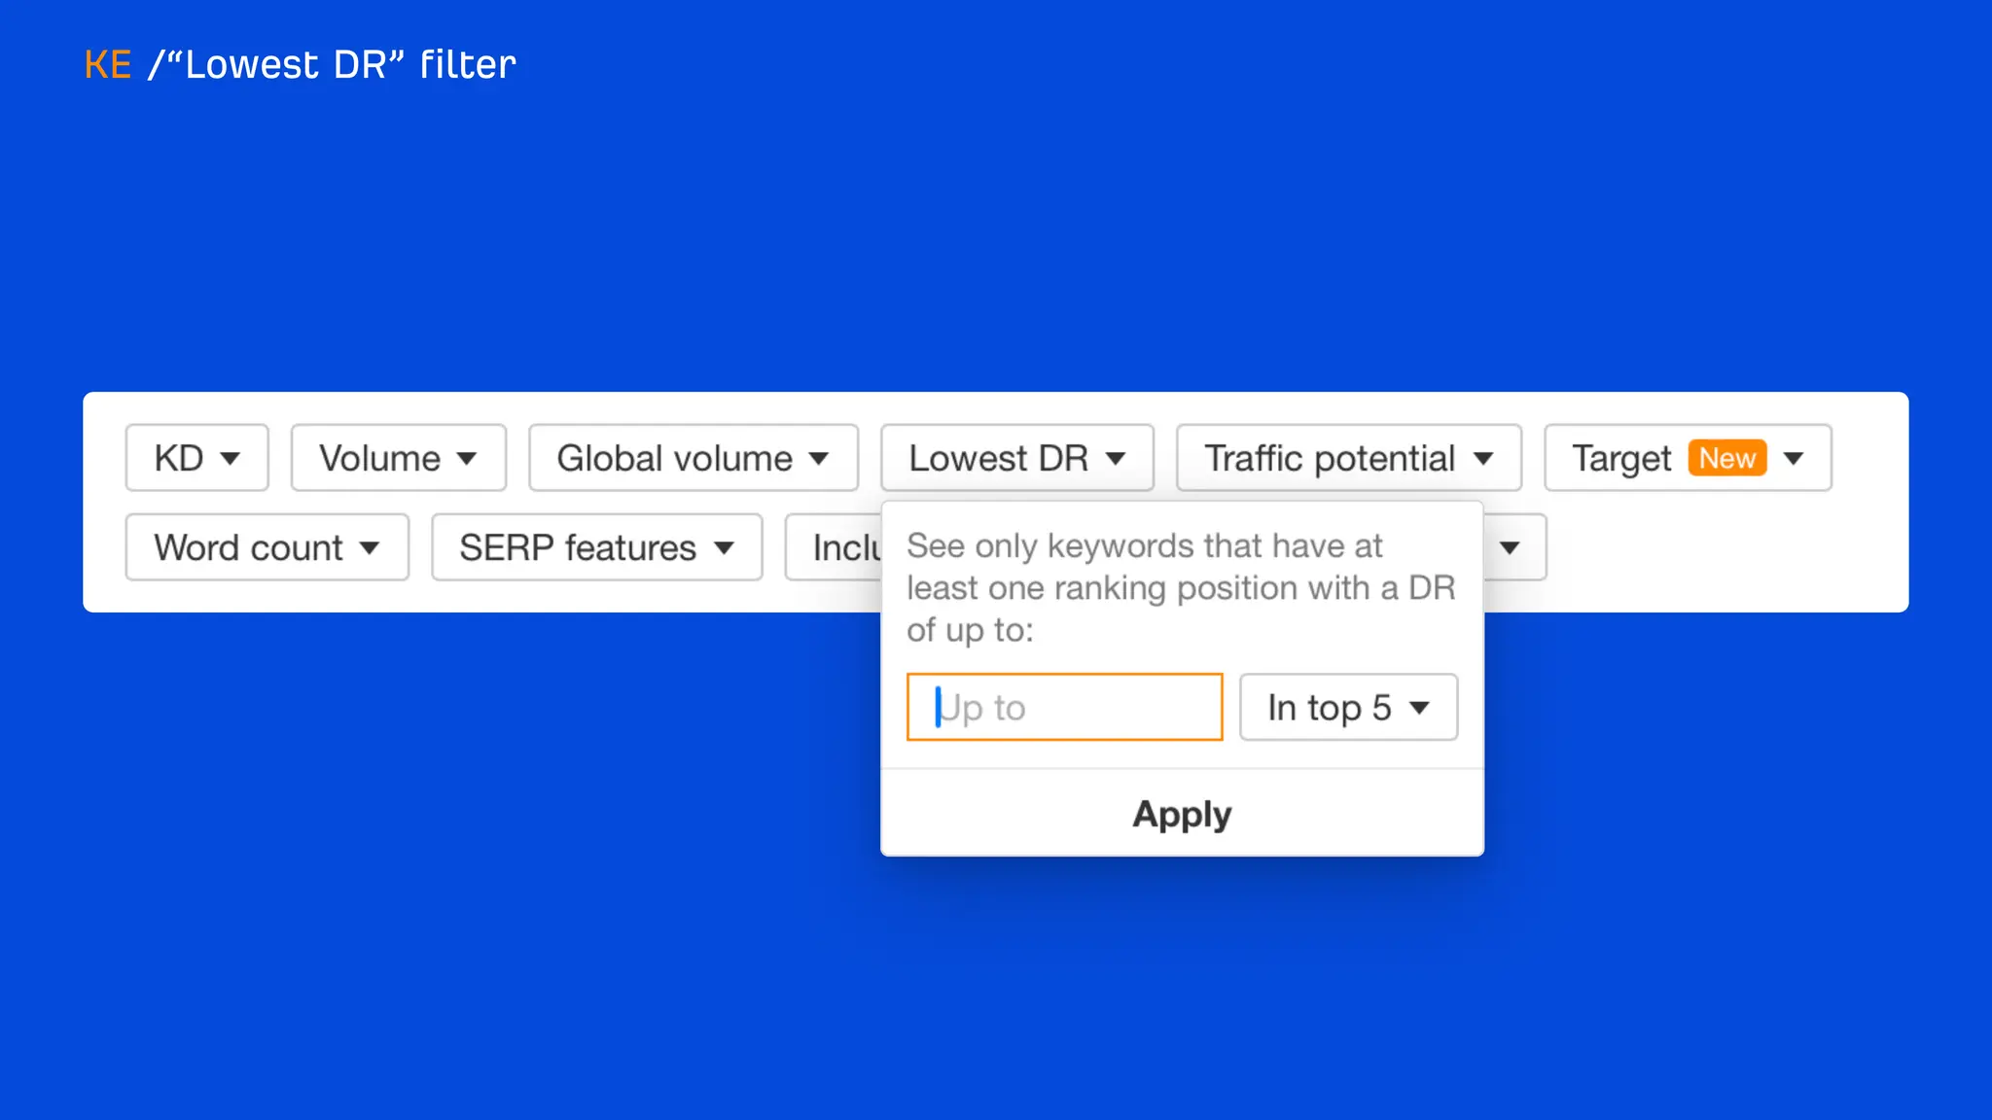1992x1120 pixels.
Task: Click the arrow icon on Lowest DR
Action: point(1116,459)
